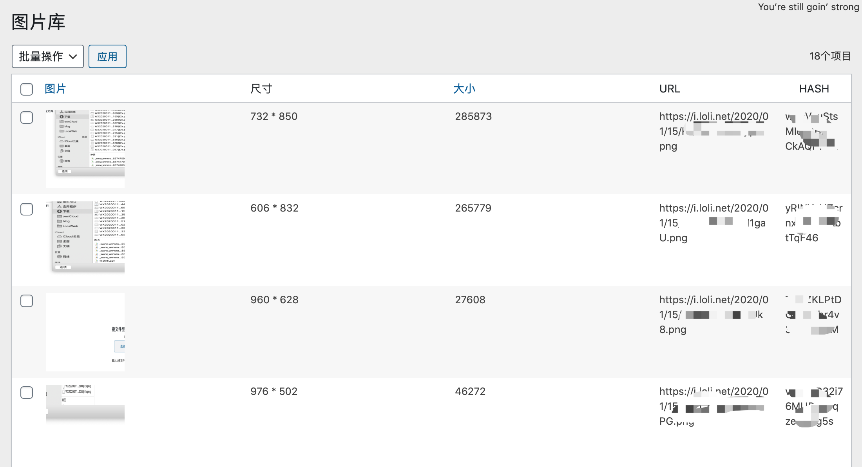Check the box for the 606 * 832 image
This screenshot has width=862, height=467.
tap(27, 209)
